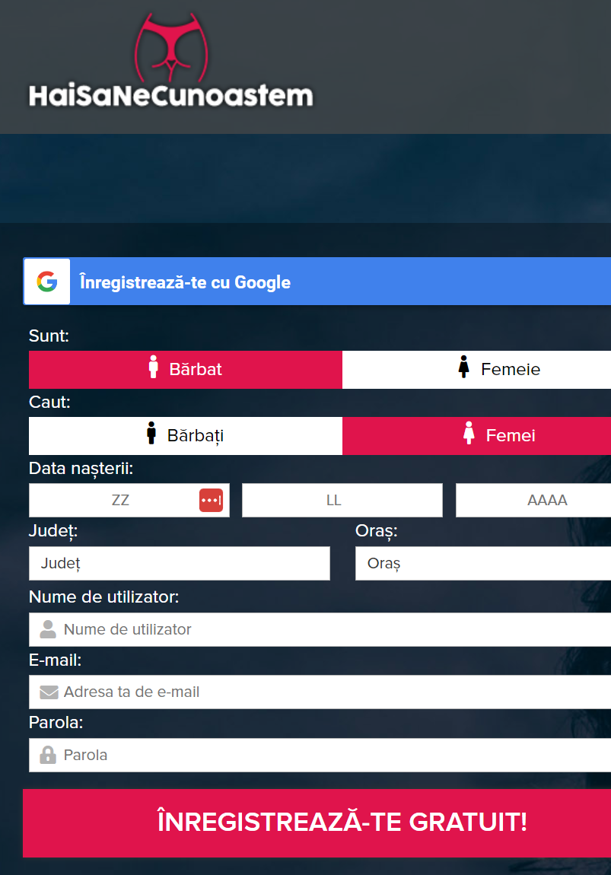611x875 pixels.
Task: Open the Oraș dropdown
Action: 483,563
